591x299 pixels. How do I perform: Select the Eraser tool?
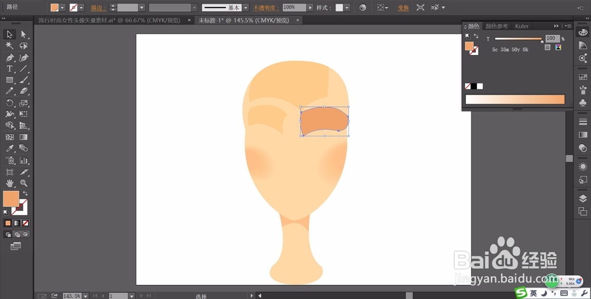[x=24, y=91]
